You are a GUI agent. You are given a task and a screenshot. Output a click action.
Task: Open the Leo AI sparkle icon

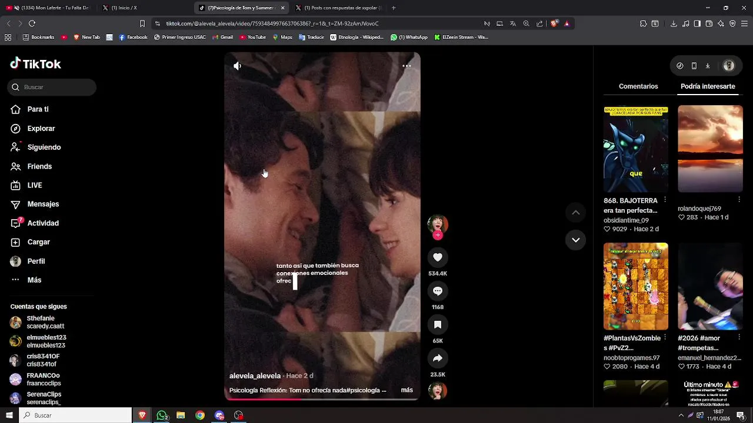(721, 23)
